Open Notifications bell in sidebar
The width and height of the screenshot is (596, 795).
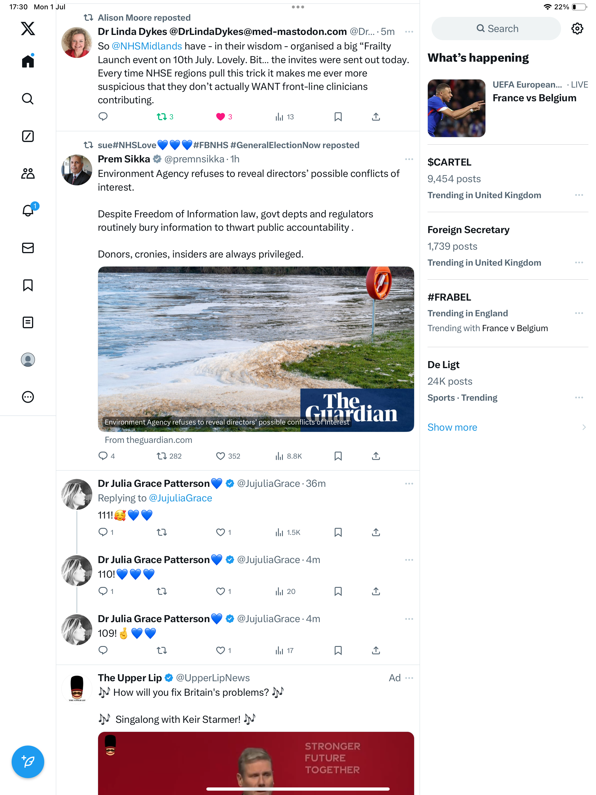point(28,211)
